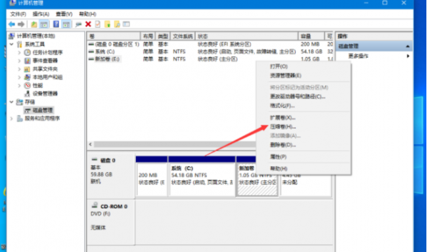
Task: Sort by the 状态 column header
Action: (247, 36)
